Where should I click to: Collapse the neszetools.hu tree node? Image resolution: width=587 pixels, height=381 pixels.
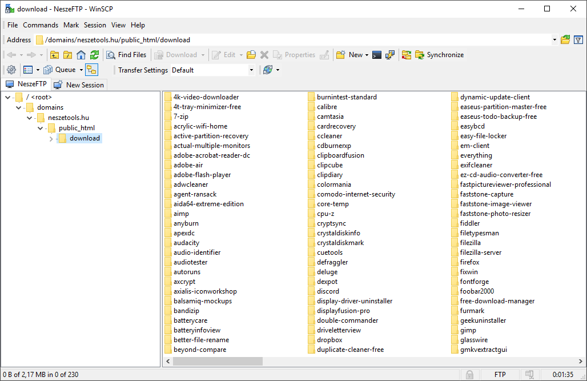pos(30,118)
